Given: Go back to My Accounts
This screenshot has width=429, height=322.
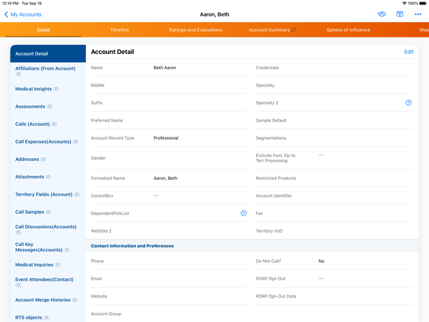Looking at the screenshot, I should 26,15.
